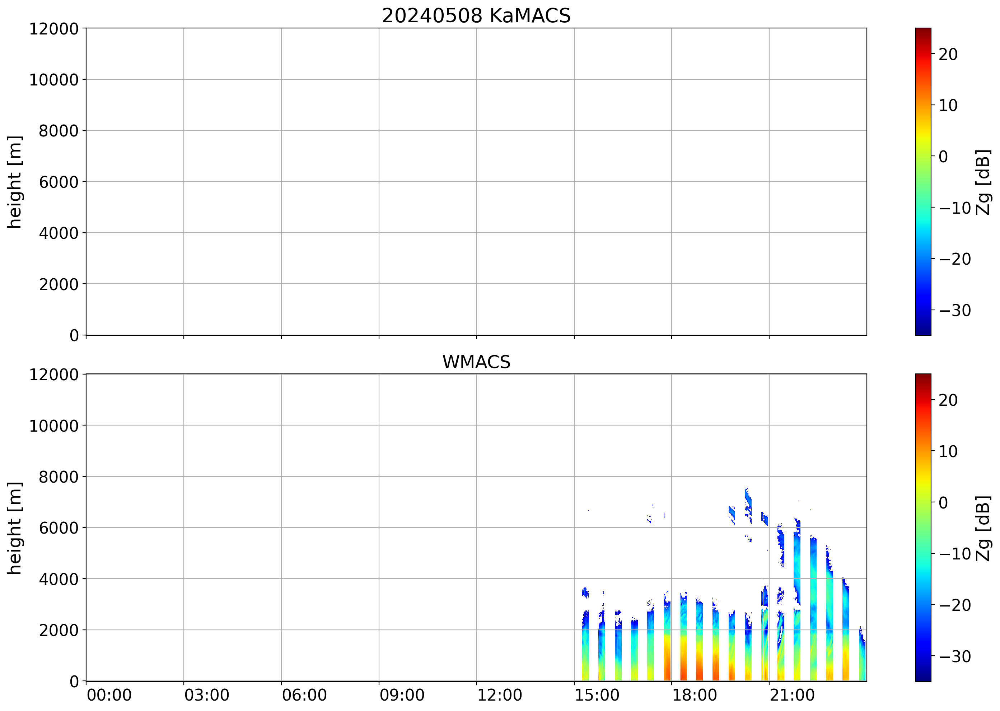This screenshot has height=711, width=1000.
Task: Click the 8000 tick on the WMACS plot
Action: 59,477
